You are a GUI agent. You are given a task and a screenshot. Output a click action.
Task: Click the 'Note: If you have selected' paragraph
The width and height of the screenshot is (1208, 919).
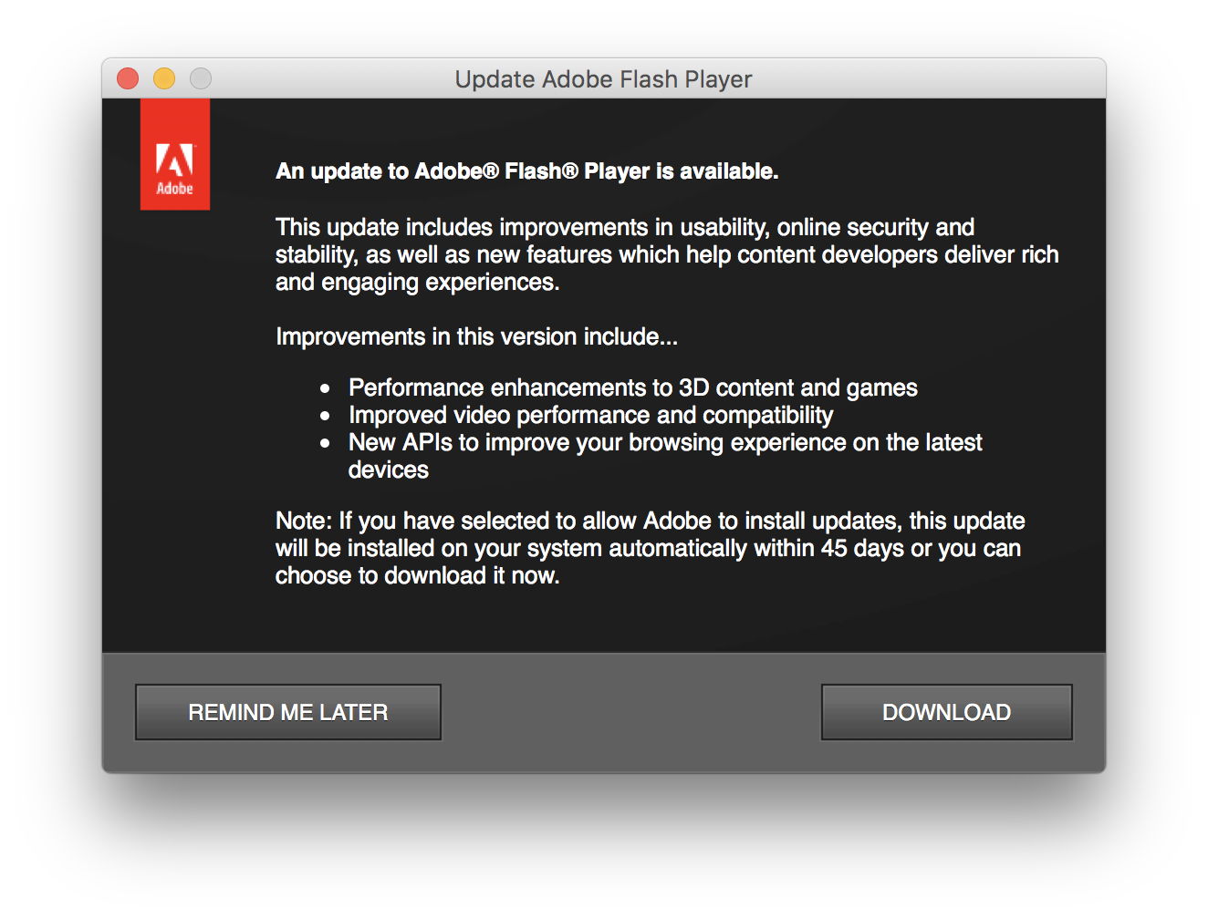click(x=649, y=548)
